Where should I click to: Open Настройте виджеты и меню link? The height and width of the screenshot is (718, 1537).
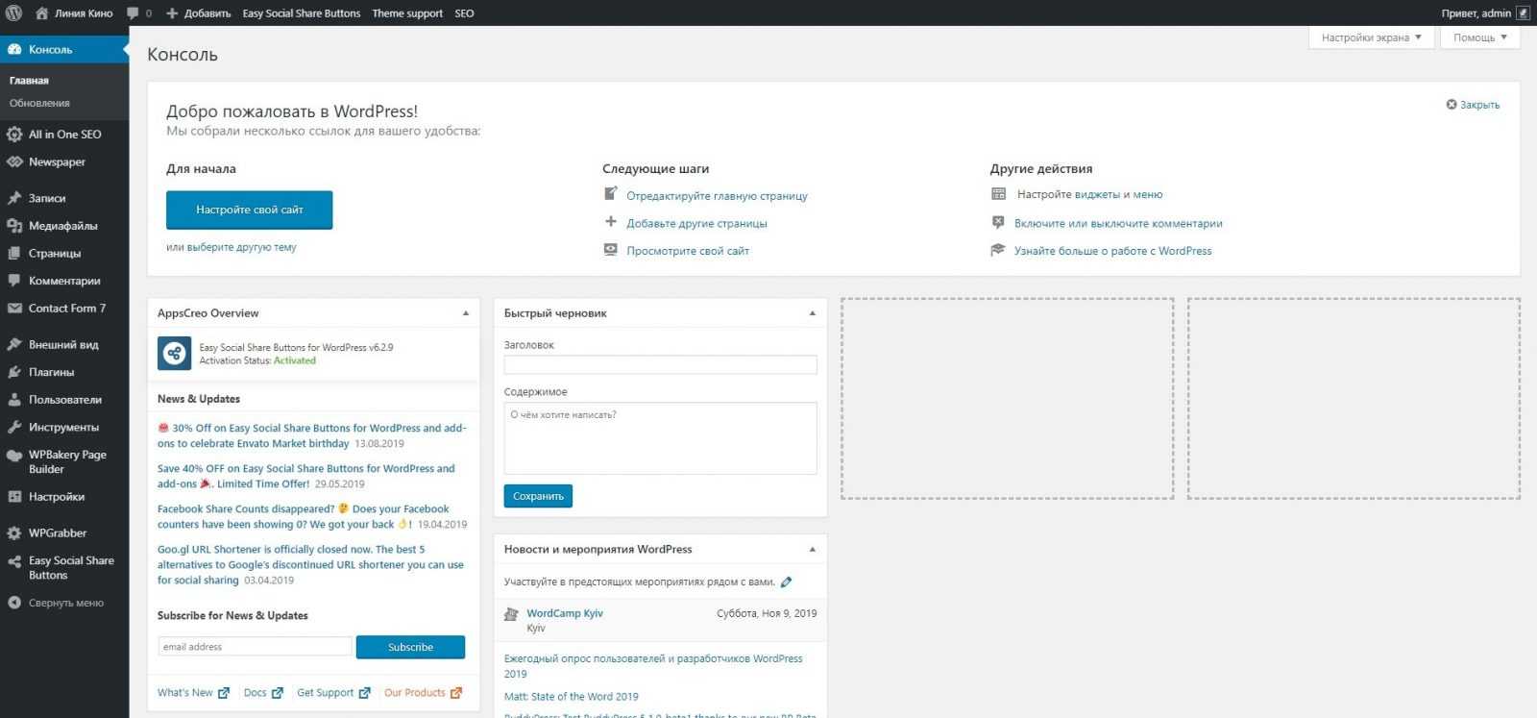(1089, 194)
